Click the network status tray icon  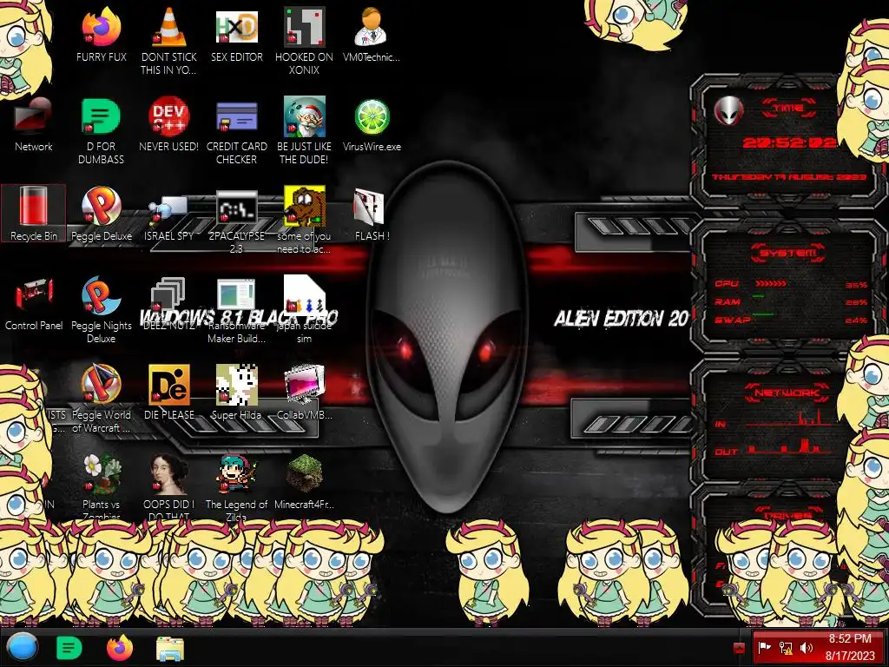pyautogui.click(x=785, y=648)
